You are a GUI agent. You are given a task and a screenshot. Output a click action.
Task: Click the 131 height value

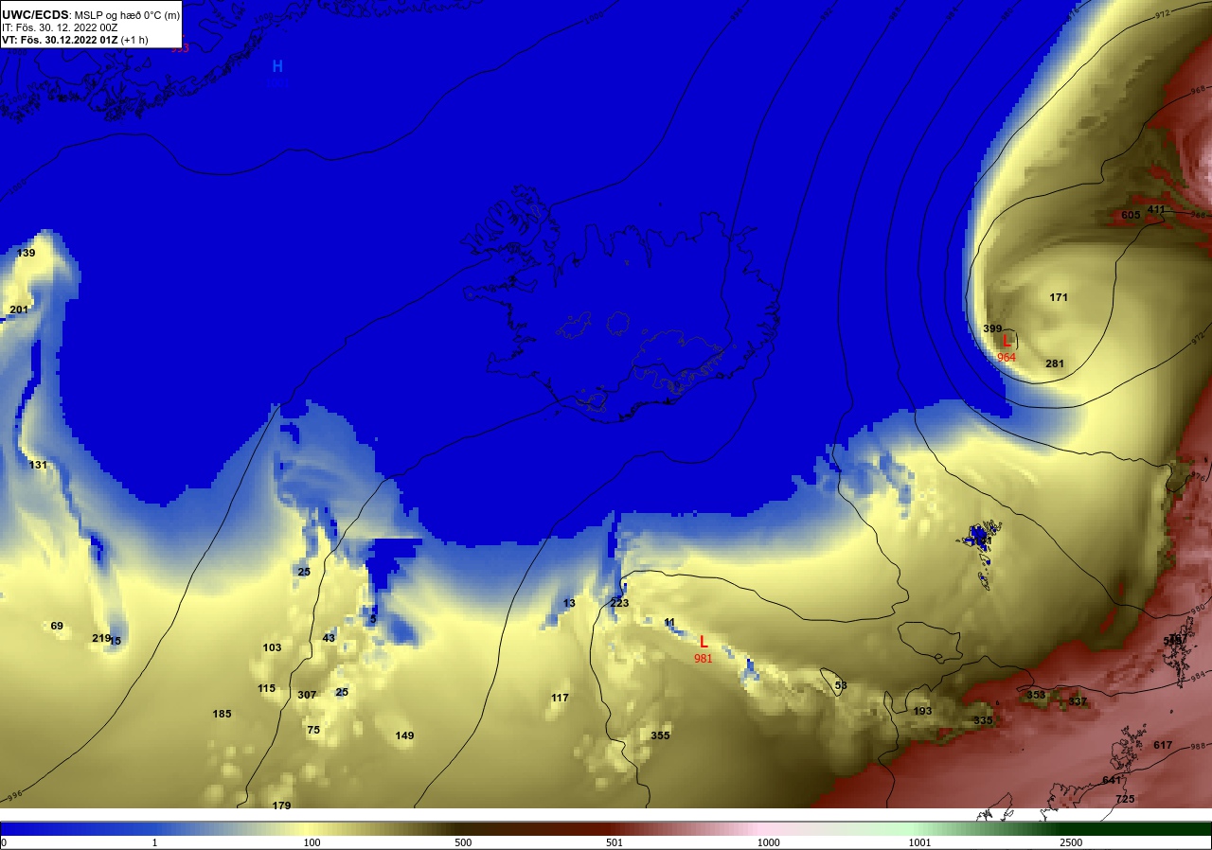tap(38, 466)
